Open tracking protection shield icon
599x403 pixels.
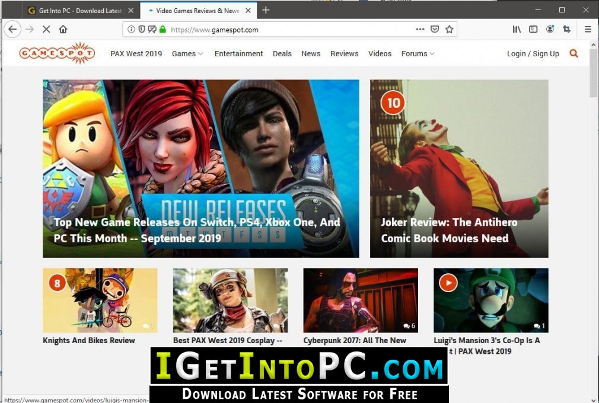[x=141, y=30]
